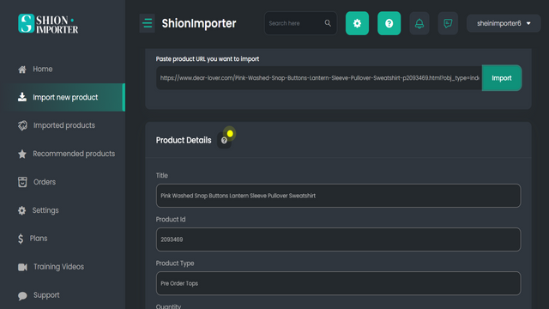
Task: Open the chat message icon in header
Action: click(448, 23)
